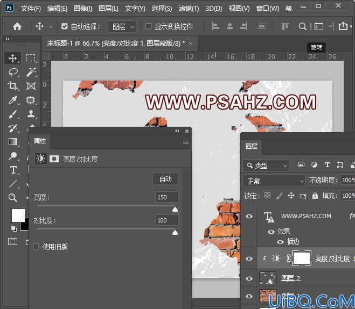Hide the 亮度/对比度 adjustment layer
This screenshot has height=309, width=355.
tap(249, 258)
